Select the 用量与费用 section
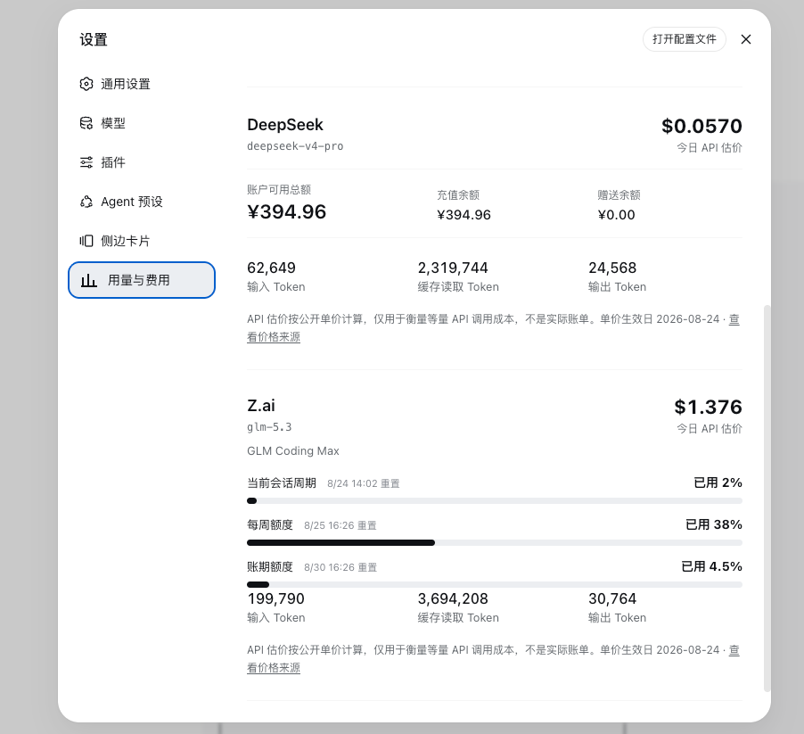This screenshot has height=734, width=804. [x=142, y=280]
